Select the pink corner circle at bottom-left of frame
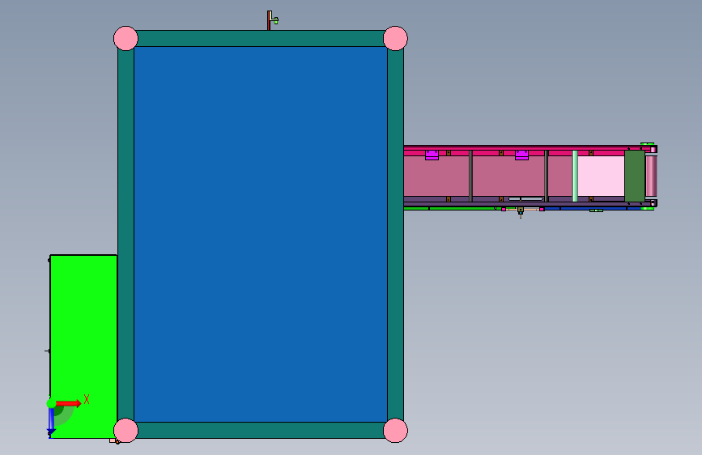Image resolution: width=702 pixels, height=455 pixels. click(x=126, y=431)
